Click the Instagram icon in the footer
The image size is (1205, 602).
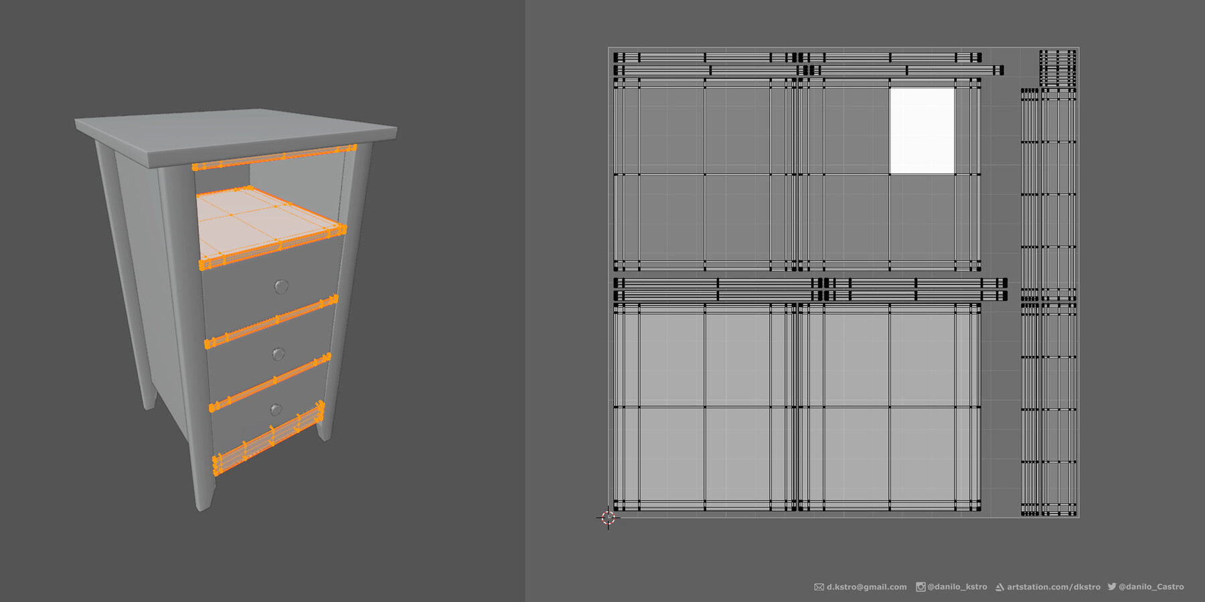pyautogui.click(x=921, y=587)
